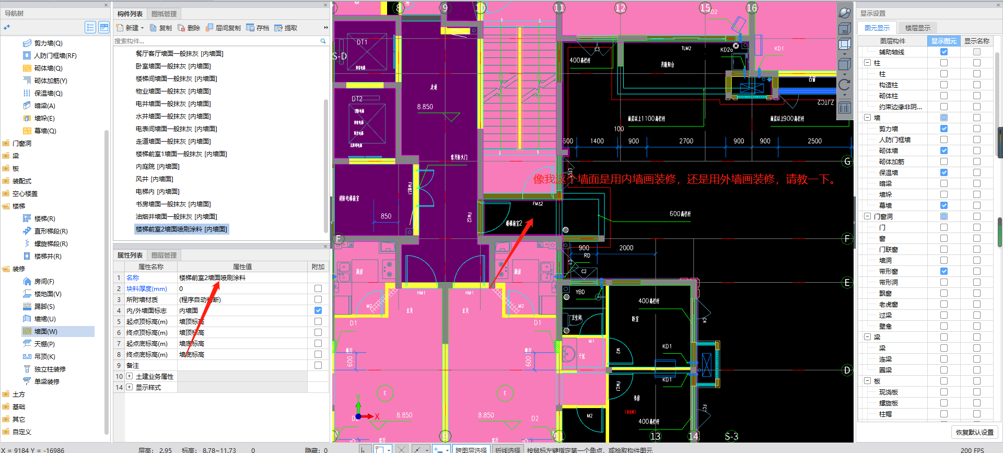This screenshot has width=1003, height=453.
Task: Click the rotate view icon
Action: [x=845, y=85]
